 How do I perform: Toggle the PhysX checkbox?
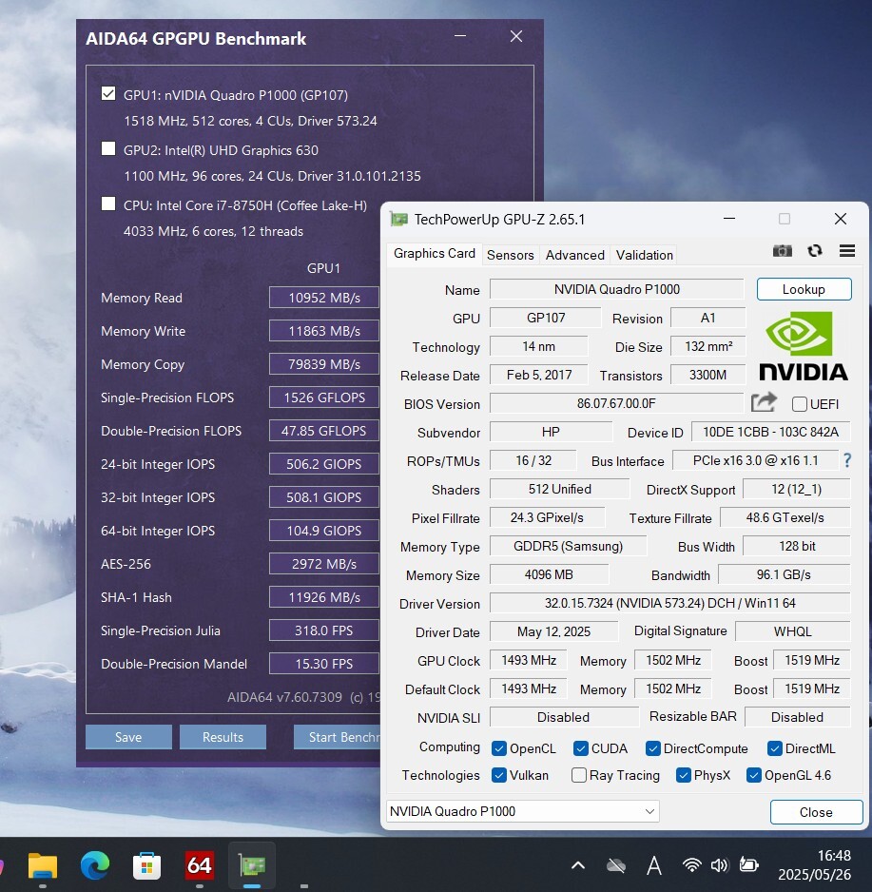point(684,775)
